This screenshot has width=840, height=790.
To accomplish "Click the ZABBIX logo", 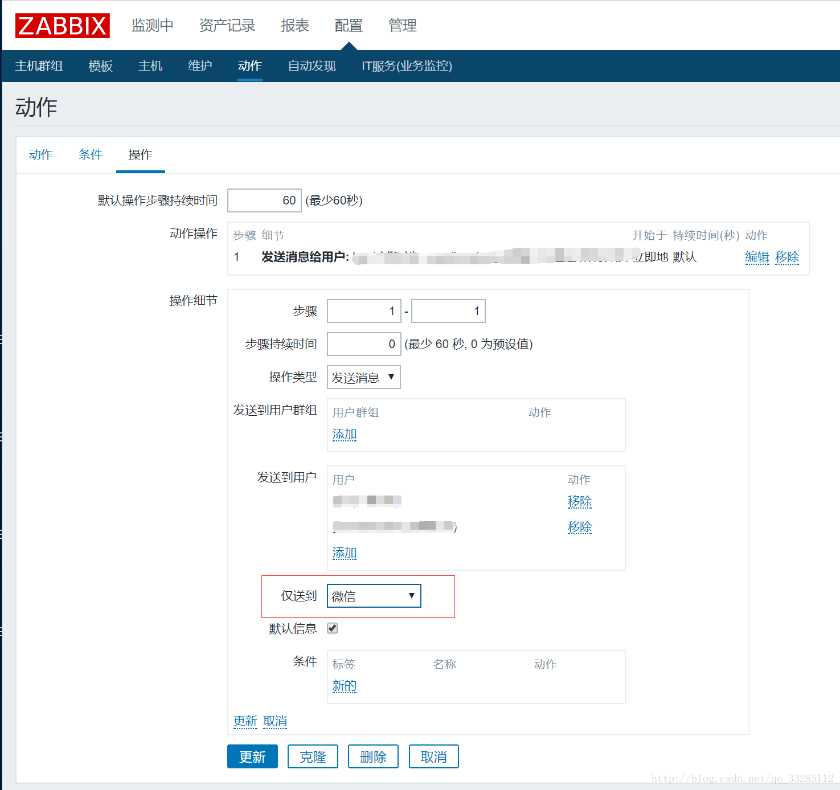I will point(63,26).
